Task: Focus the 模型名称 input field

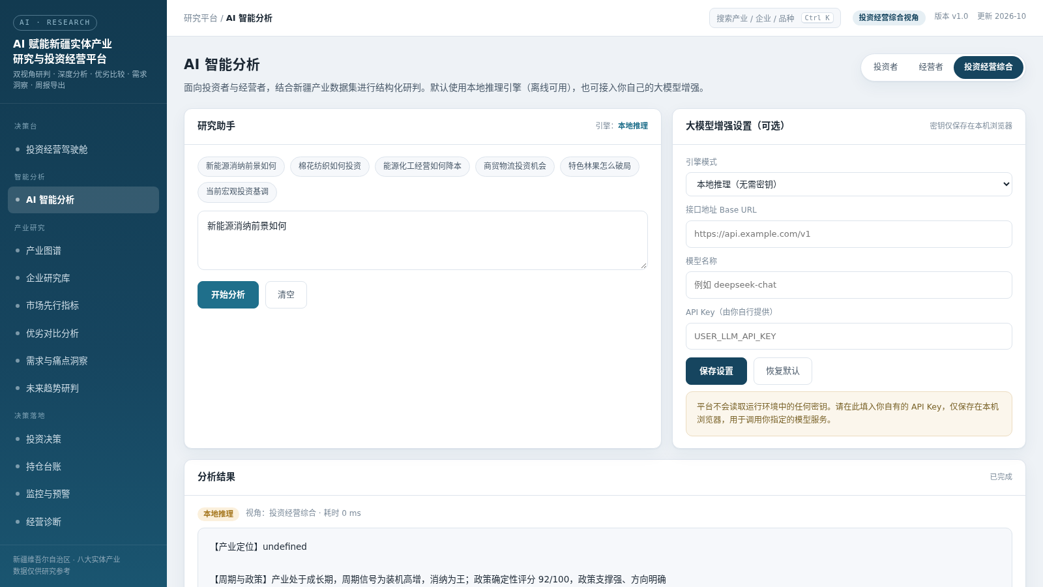Action: click(849, 285)
